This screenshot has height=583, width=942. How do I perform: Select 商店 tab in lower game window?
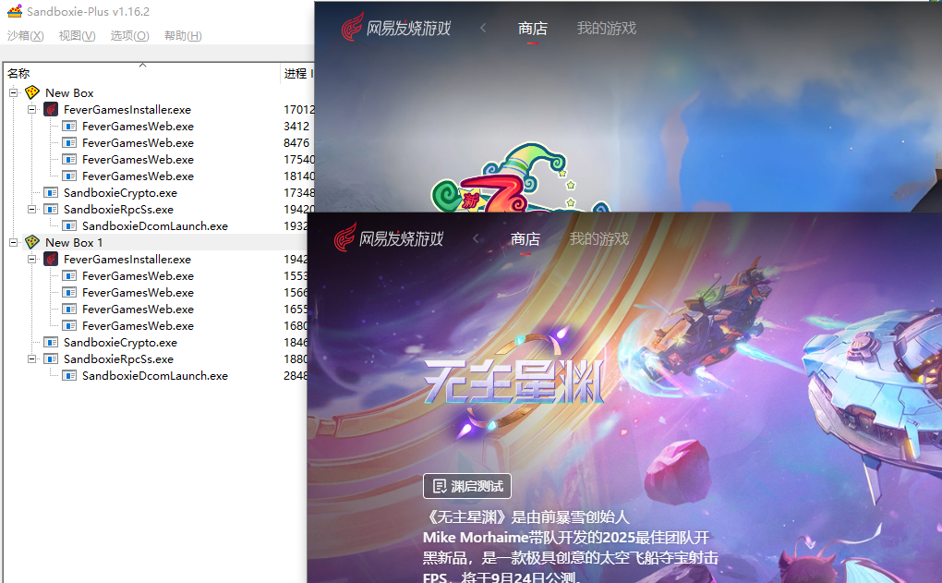(x=525, y=239)
